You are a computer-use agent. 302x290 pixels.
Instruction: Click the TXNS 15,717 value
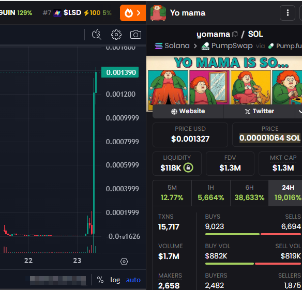[x=169, y=227]
